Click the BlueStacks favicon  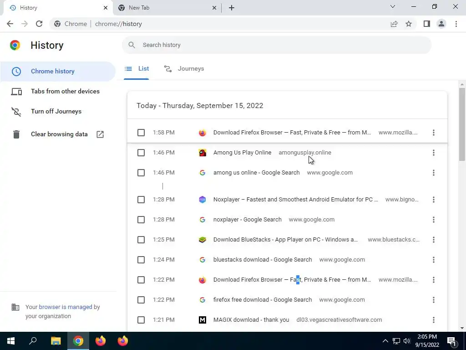[x=203, y=240]
